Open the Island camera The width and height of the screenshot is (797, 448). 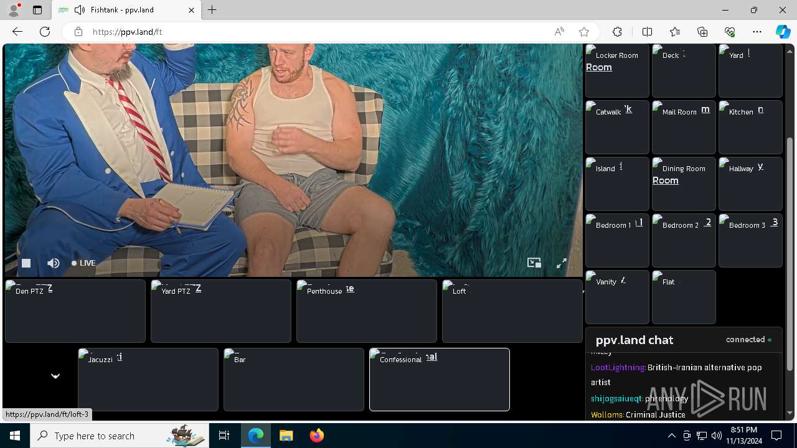tap(617, 184)
